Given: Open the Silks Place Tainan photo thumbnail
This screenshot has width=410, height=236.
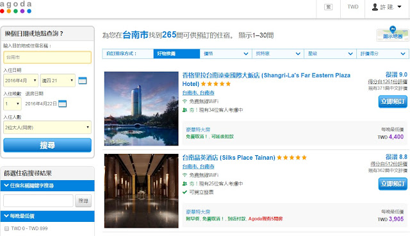Looking at the screenshot, I should click(141, 190).
